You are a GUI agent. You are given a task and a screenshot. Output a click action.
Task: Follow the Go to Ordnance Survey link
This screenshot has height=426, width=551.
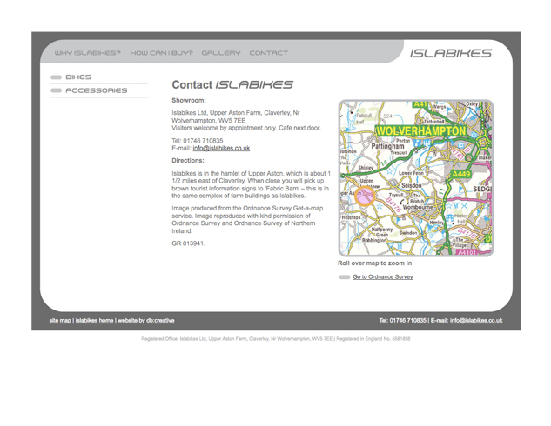(x=383, y=276)
